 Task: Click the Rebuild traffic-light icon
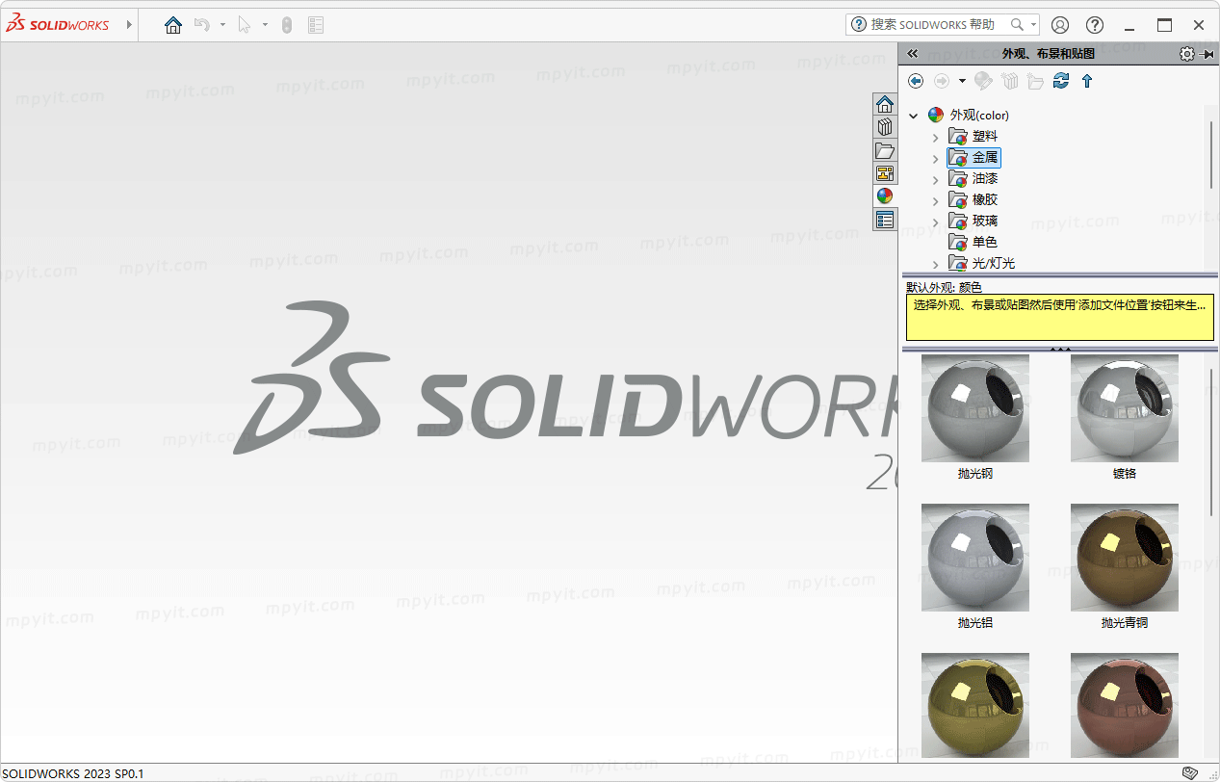[x=287, y=25]
